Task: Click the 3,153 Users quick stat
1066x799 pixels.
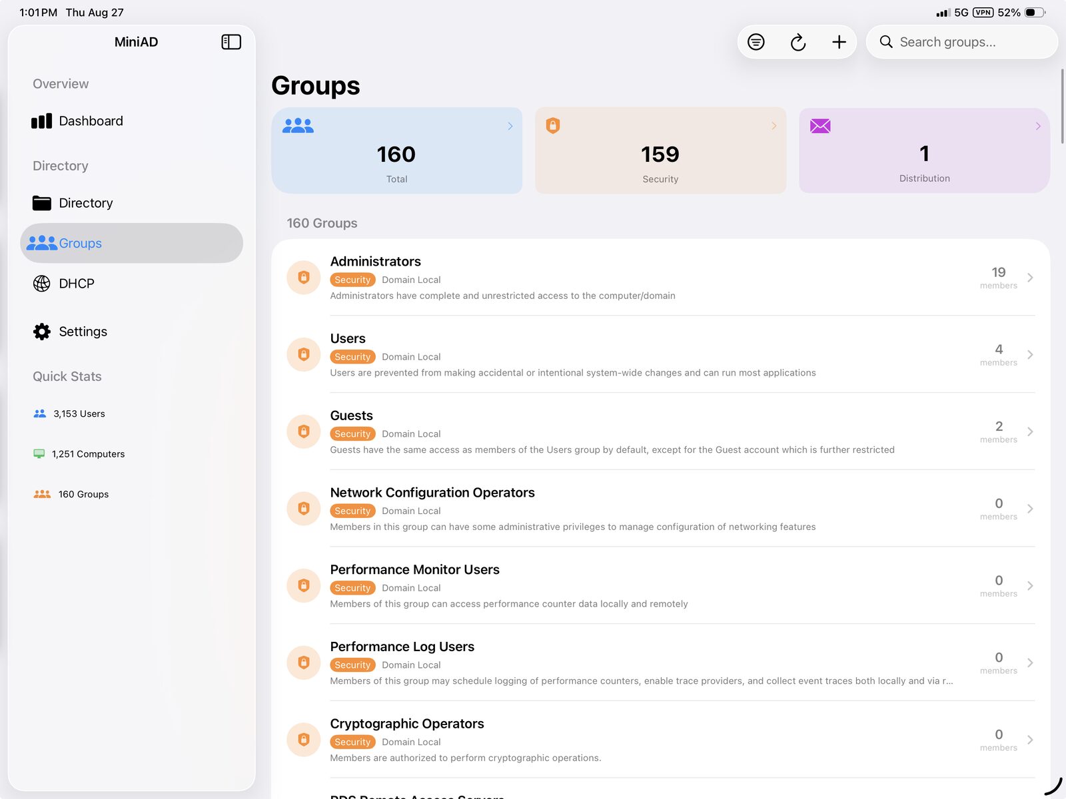Action: tap(69, 413)
